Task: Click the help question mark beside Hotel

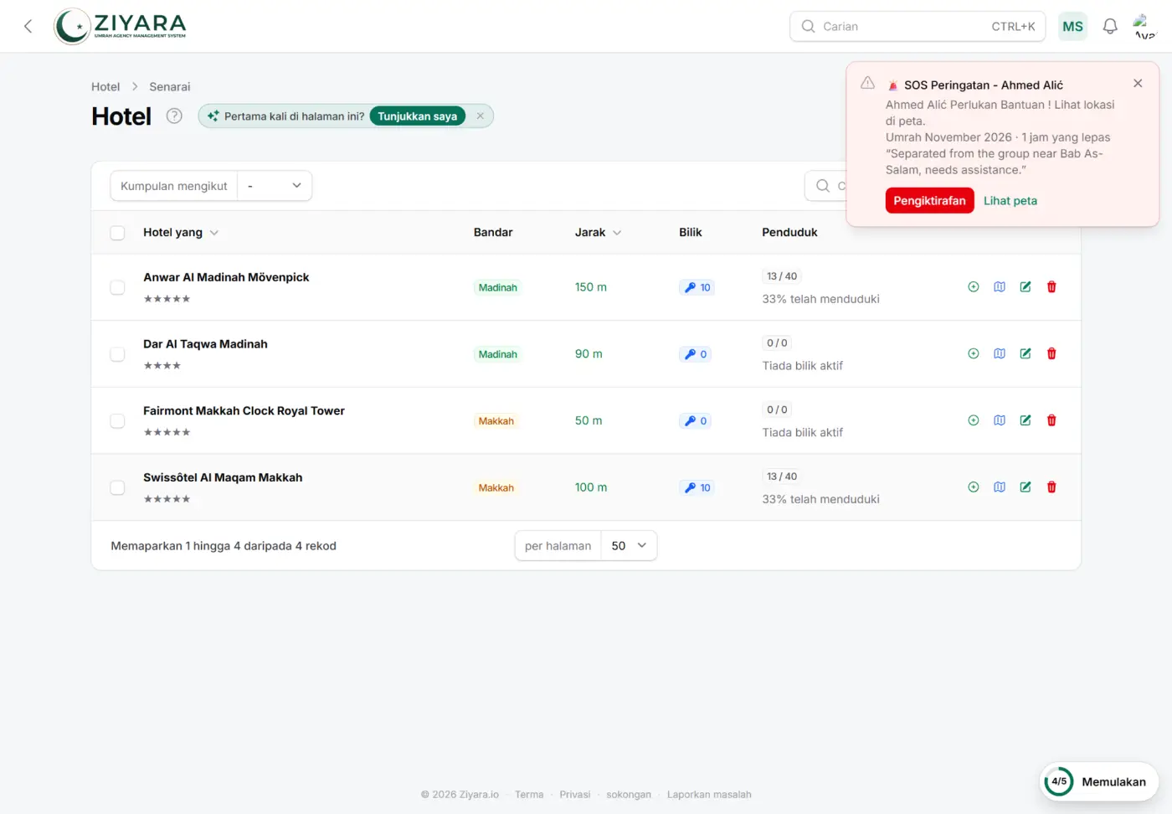Action: (174, 116)
